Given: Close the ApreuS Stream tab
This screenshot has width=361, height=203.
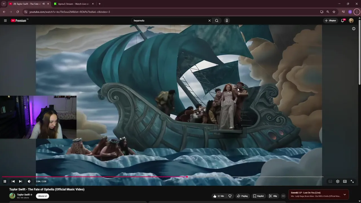Looking at the screenshot, I should click(x=93, y=4).
